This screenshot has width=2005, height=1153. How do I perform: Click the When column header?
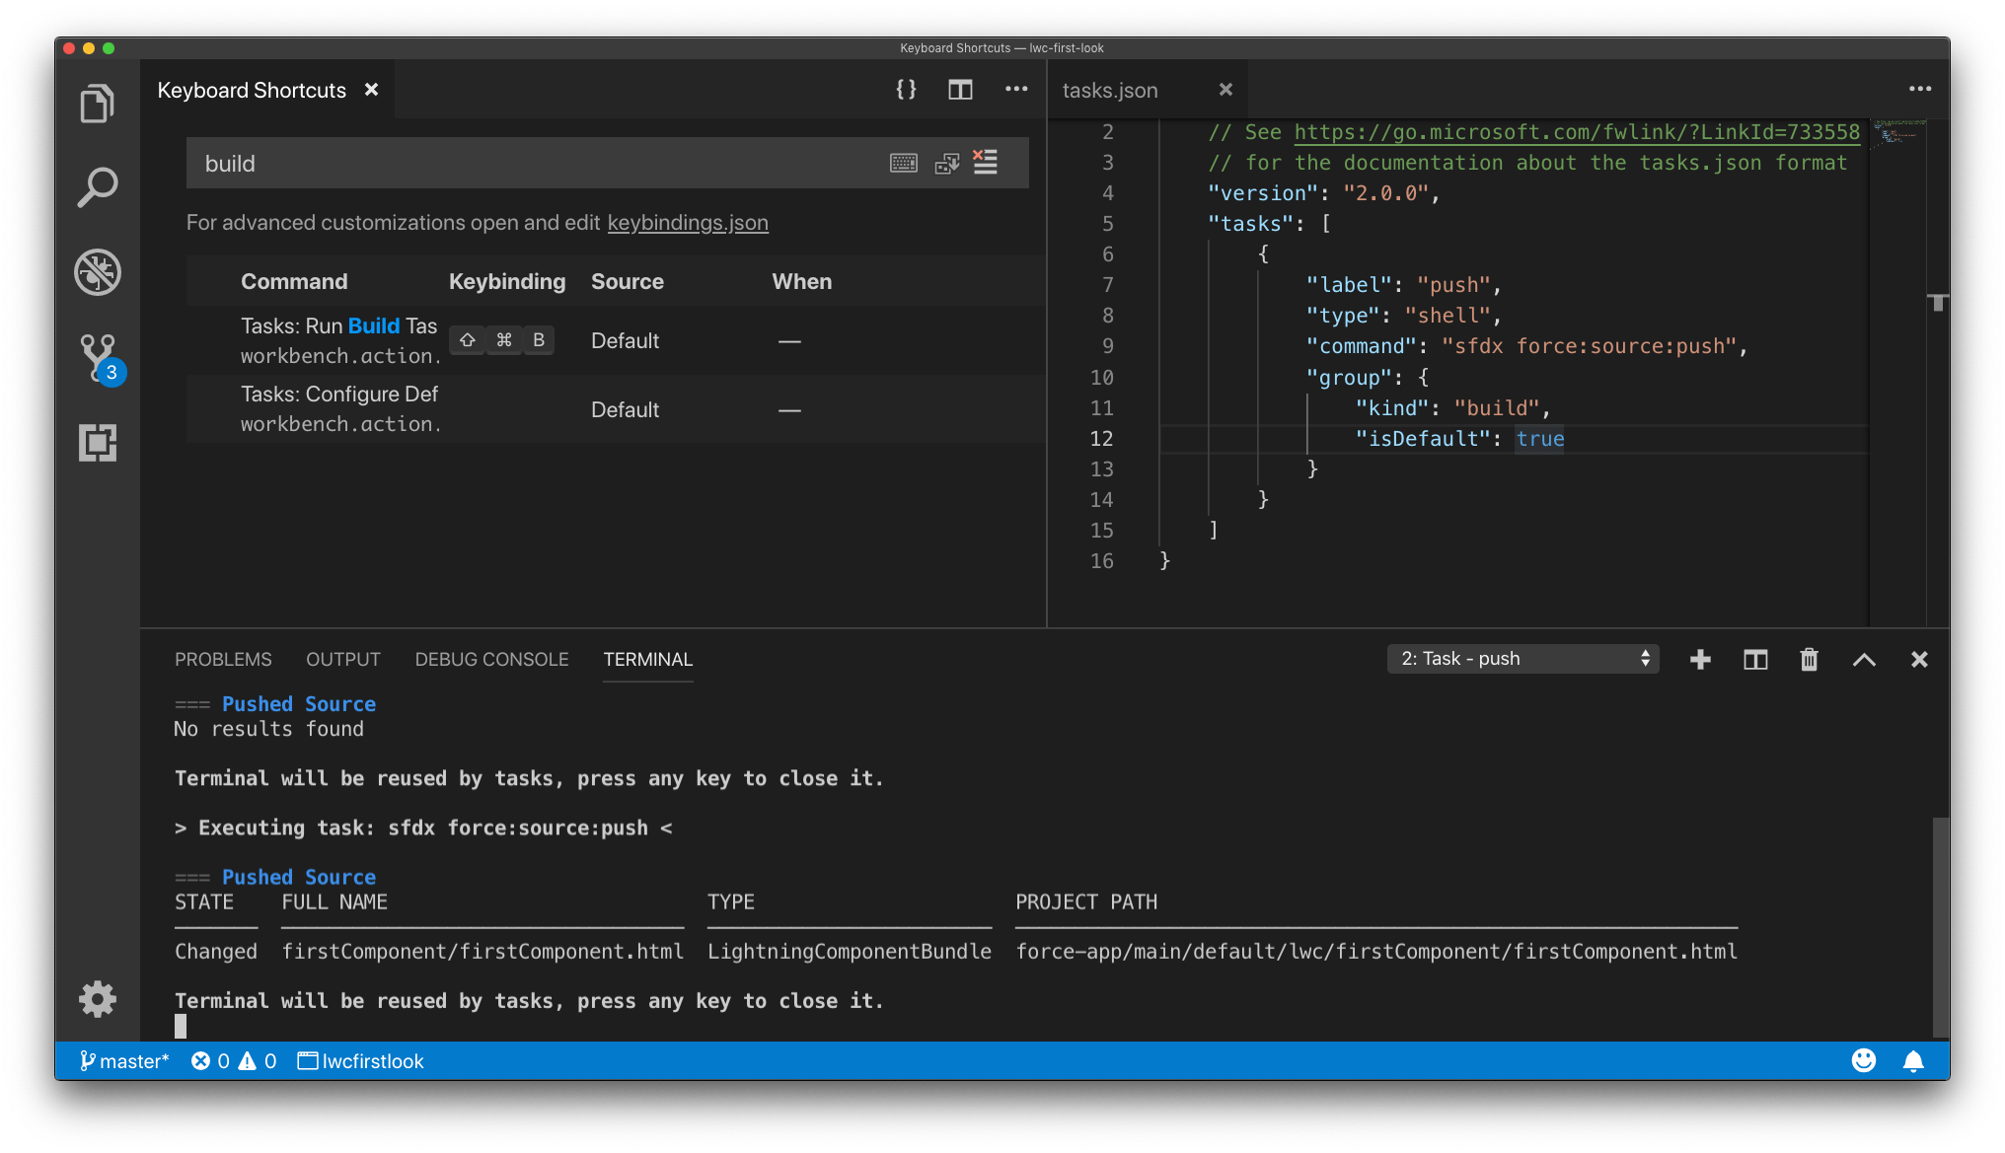[x=801, y=281]
